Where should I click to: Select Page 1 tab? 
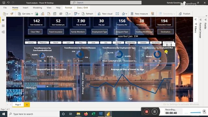[18, 105]
